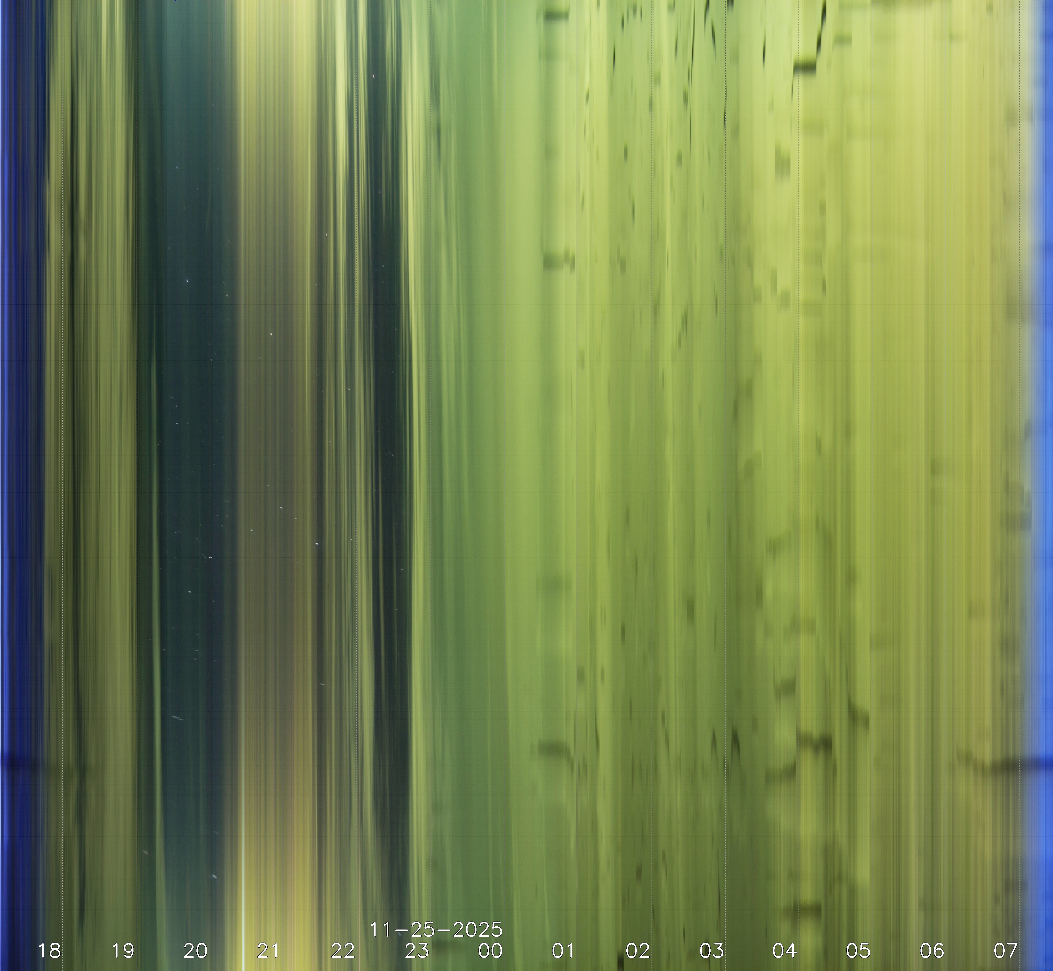Select the 22 hour marker
Screen dimensions: 1053x971
point(343,951)
